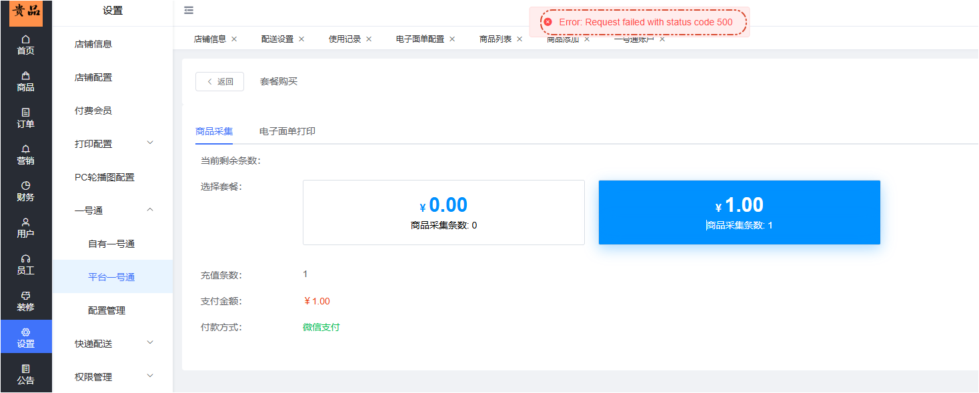Choose the ¥0.00 package card
979x393 pixels.
click(x=443, y=212)
